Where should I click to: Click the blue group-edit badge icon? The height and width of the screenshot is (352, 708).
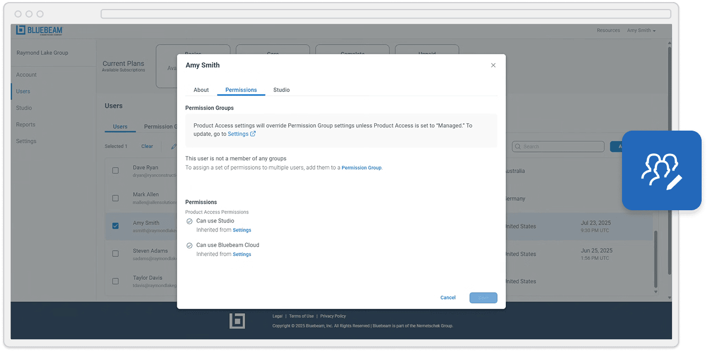[x=662, y=170]
